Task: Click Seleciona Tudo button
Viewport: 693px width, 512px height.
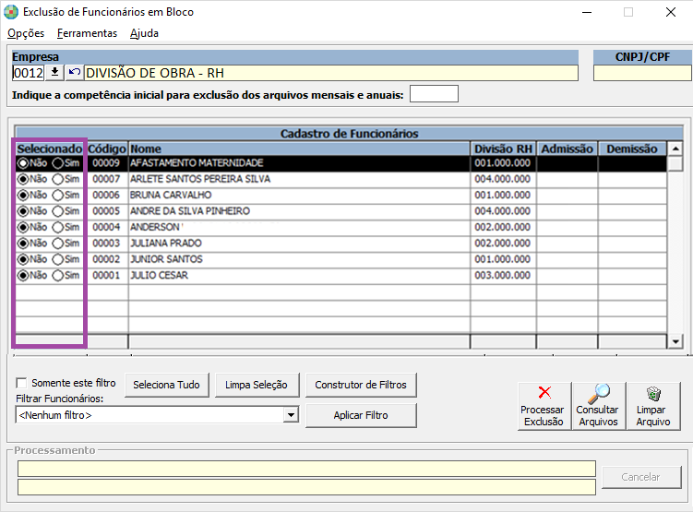Action: 167,385
